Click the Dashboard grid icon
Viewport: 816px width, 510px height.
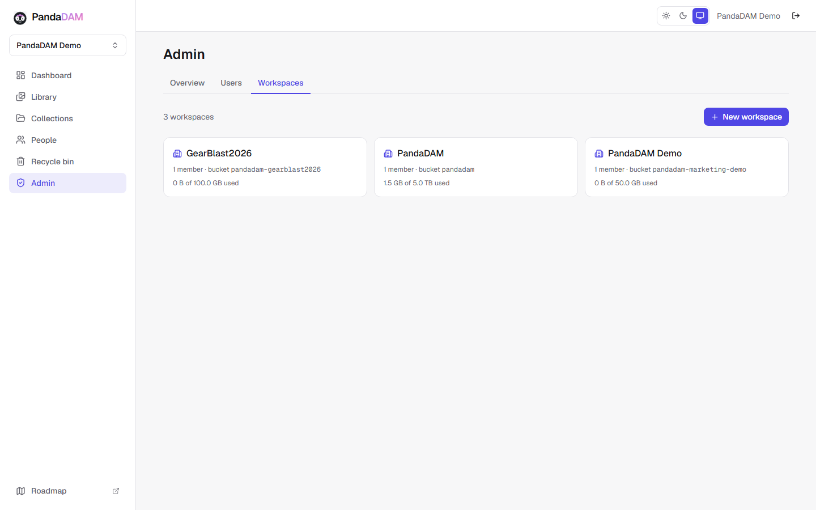click(20, 75)
